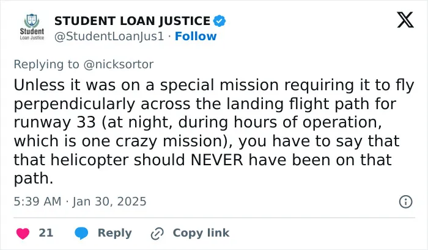Click the word NEVER in the tweet
Screen dimensions: 428x250
[x=216, y=160]
